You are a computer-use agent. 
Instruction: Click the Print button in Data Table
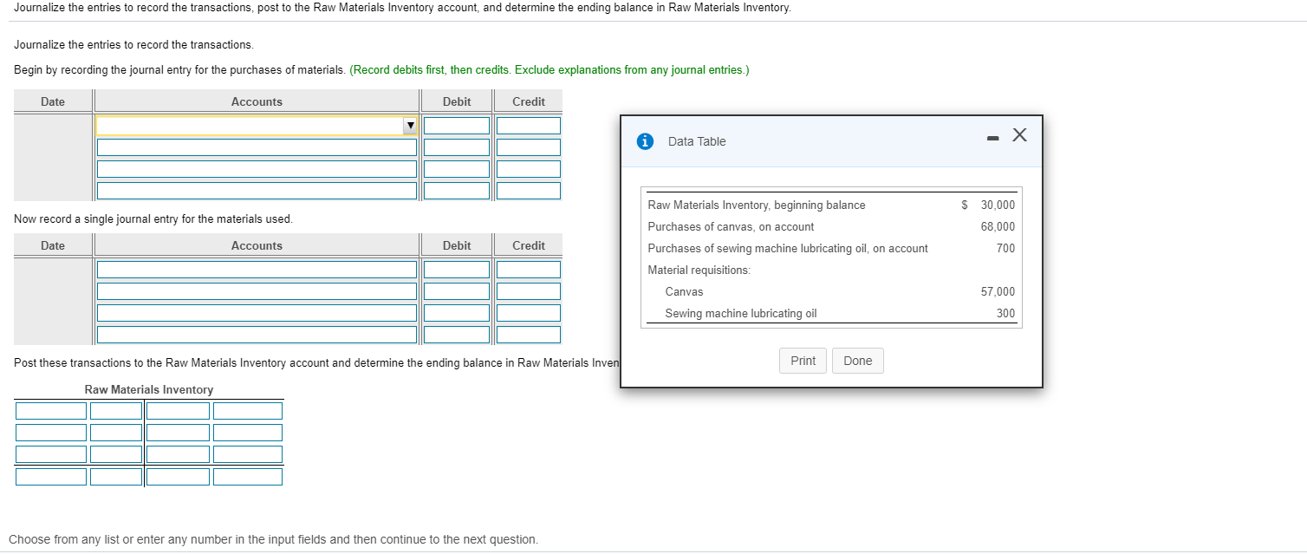pos(803,361)
